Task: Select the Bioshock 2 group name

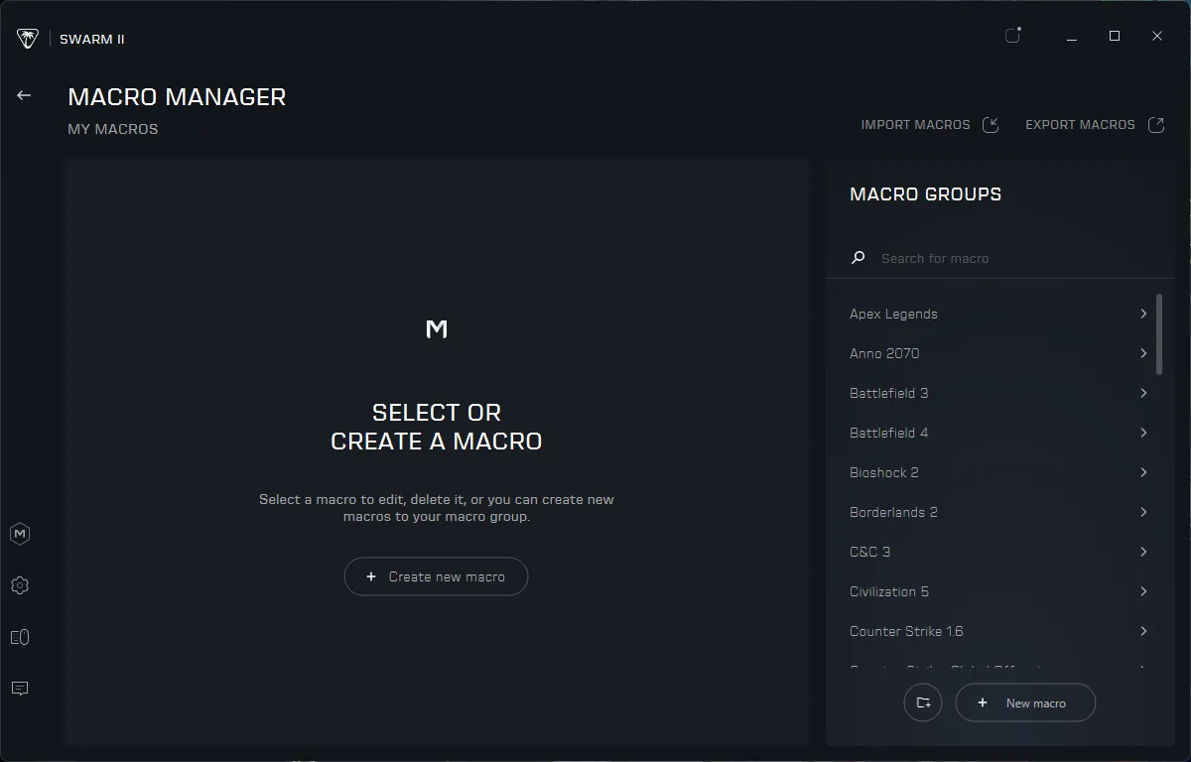Action: pos(884,472)
